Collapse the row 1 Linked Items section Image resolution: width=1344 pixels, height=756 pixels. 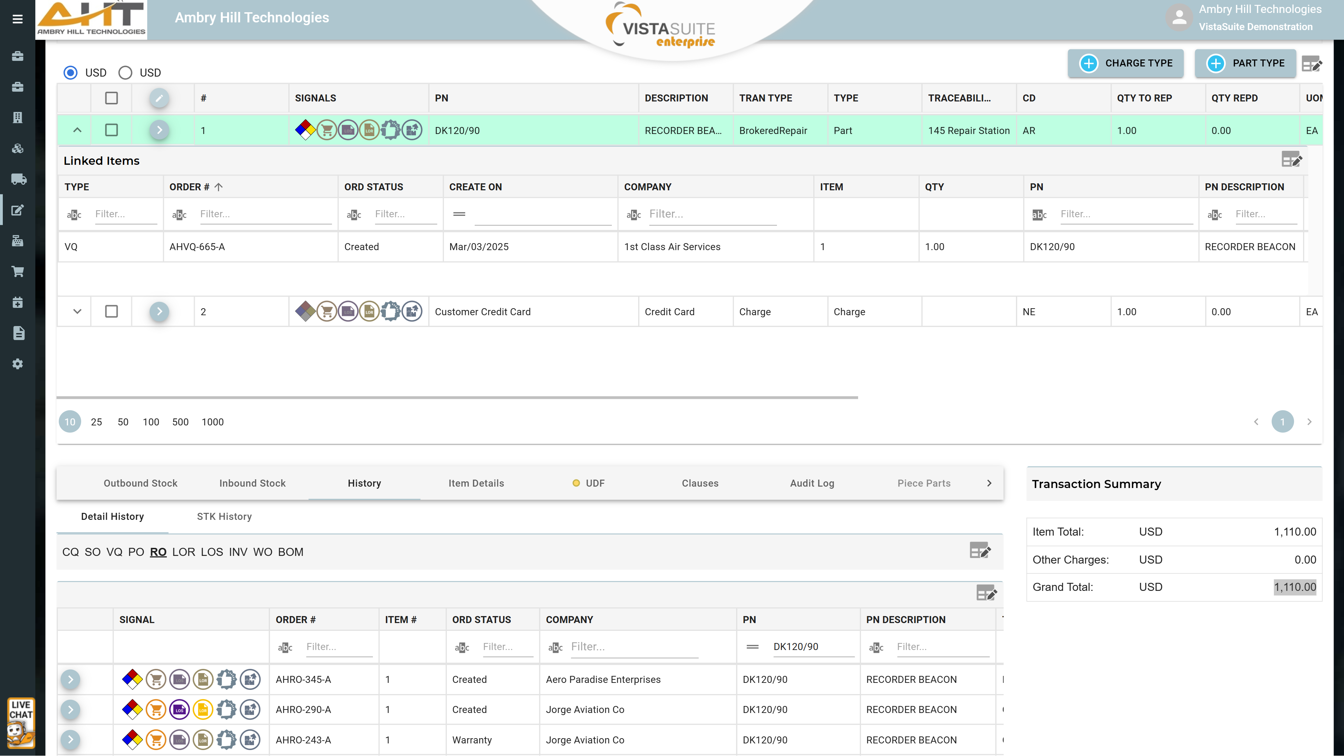pyautogui.click(x=77, y=130)
